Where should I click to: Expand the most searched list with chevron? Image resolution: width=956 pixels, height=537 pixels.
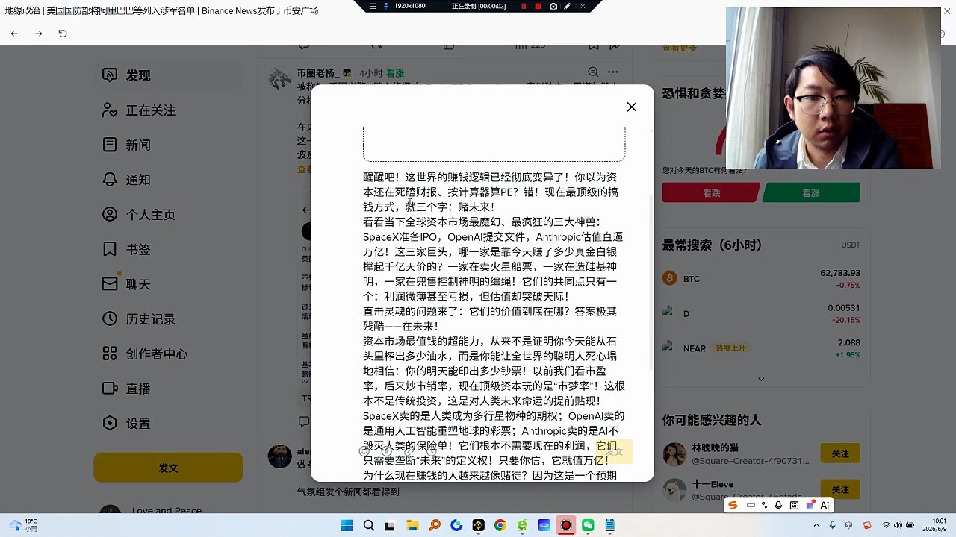(x=761, y=379)
